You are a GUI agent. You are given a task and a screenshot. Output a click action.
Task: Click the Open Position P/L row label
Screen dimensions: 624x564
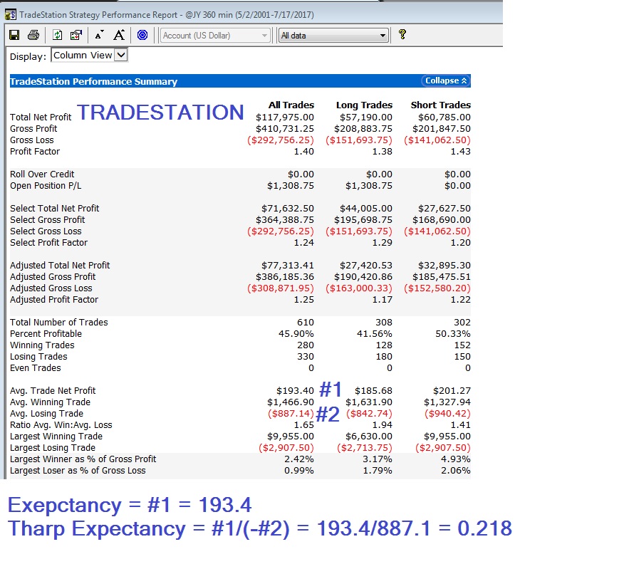click(x=46, y=186)
